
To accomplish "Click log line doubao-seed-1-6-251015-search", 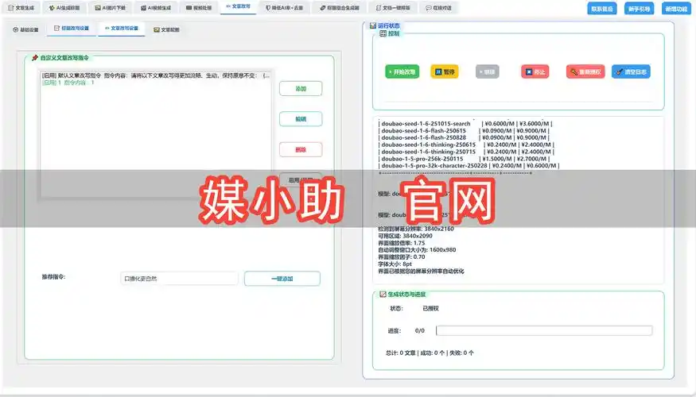I will coord(465,124).
